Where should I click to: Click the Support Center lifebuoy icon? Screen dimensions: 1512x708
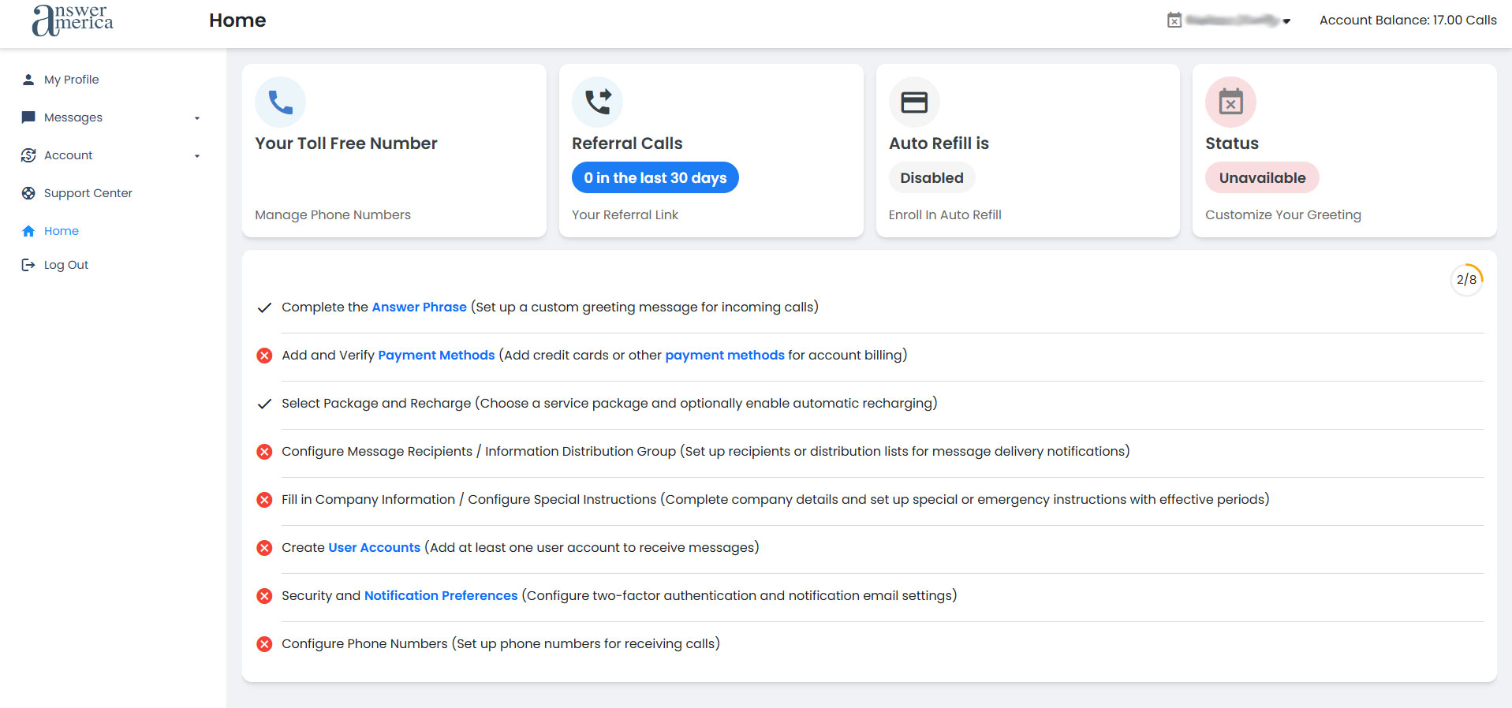pos(28,193)
